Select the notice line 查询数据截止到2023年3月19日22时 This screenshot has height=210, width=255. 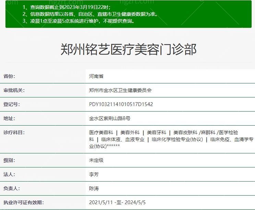pyautogui.click(x=67, y=7)
